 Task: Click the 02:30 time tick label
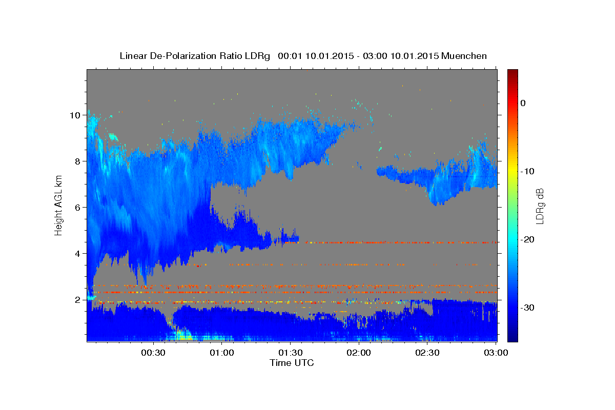427,353
